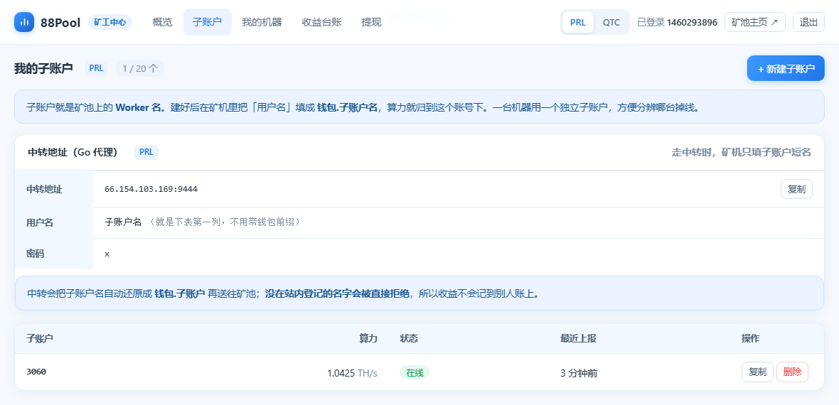Click the 88Pool brand name
This screenshot has height=405, width=839.
coord(60,23)
